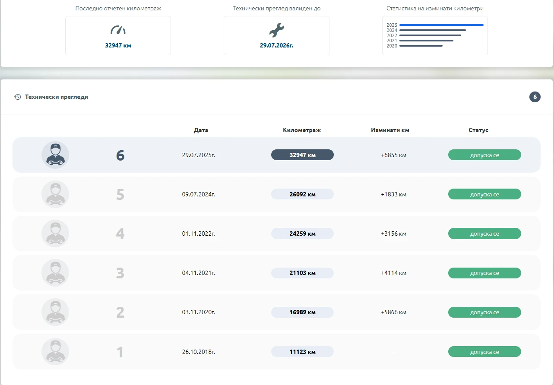
Task: Click the mechanic avatar of inspection 1
Action: 55,352
